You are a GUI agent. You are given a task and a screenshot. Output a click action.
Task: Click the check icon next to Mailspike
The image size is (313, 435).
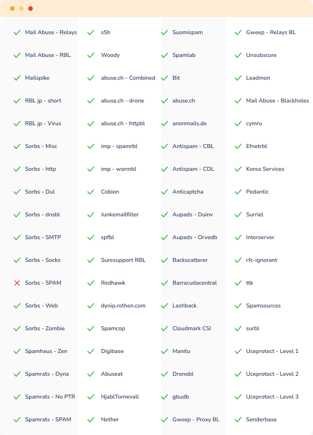click(17, 78)
